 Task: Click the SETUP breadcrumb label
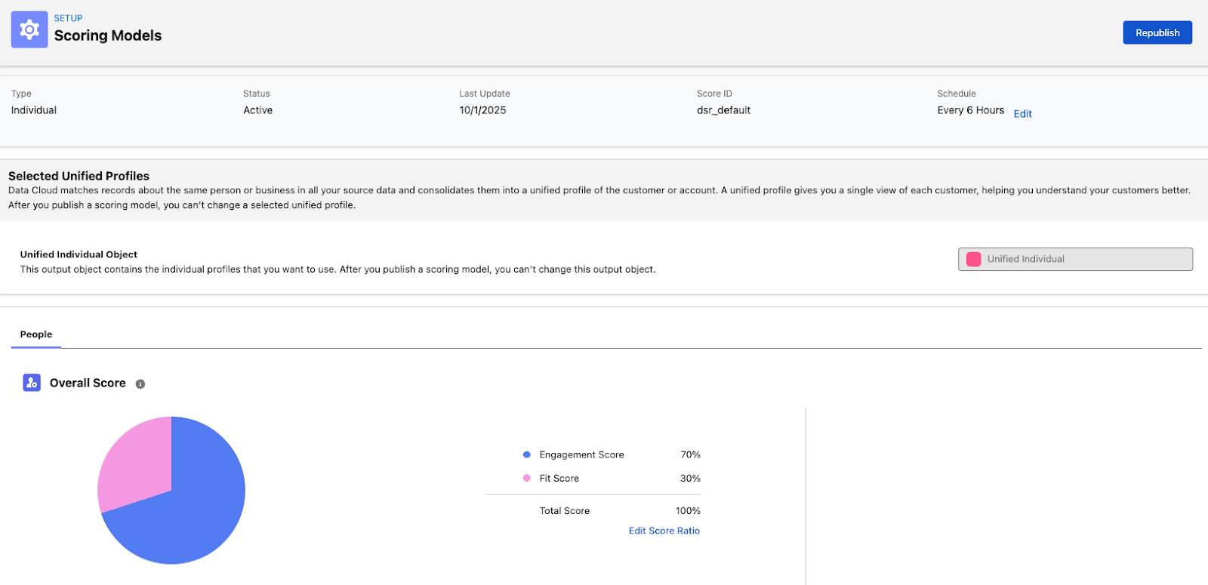[x=68, y=18]
